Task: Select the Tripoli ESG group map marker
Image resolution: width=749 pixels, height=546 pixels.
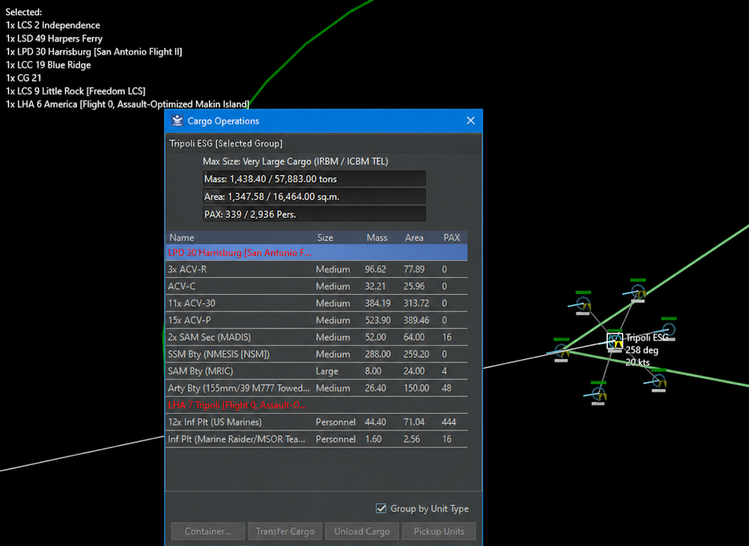Action: (x=615, y=341)
